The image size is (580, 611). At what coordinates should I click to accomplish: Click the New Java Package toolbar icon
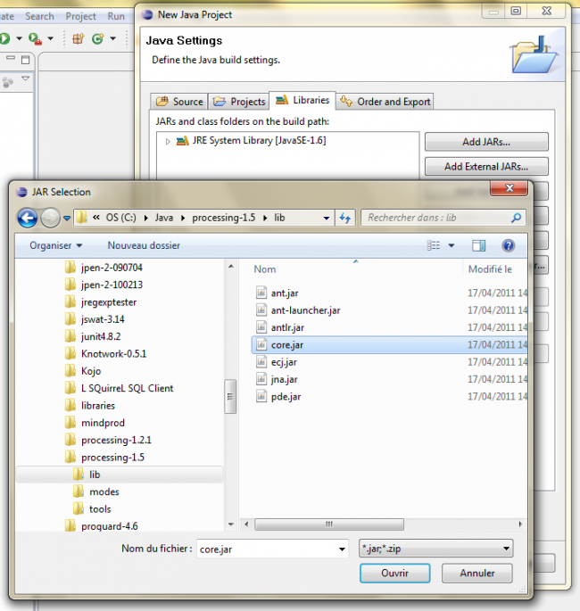click(78, 38)
